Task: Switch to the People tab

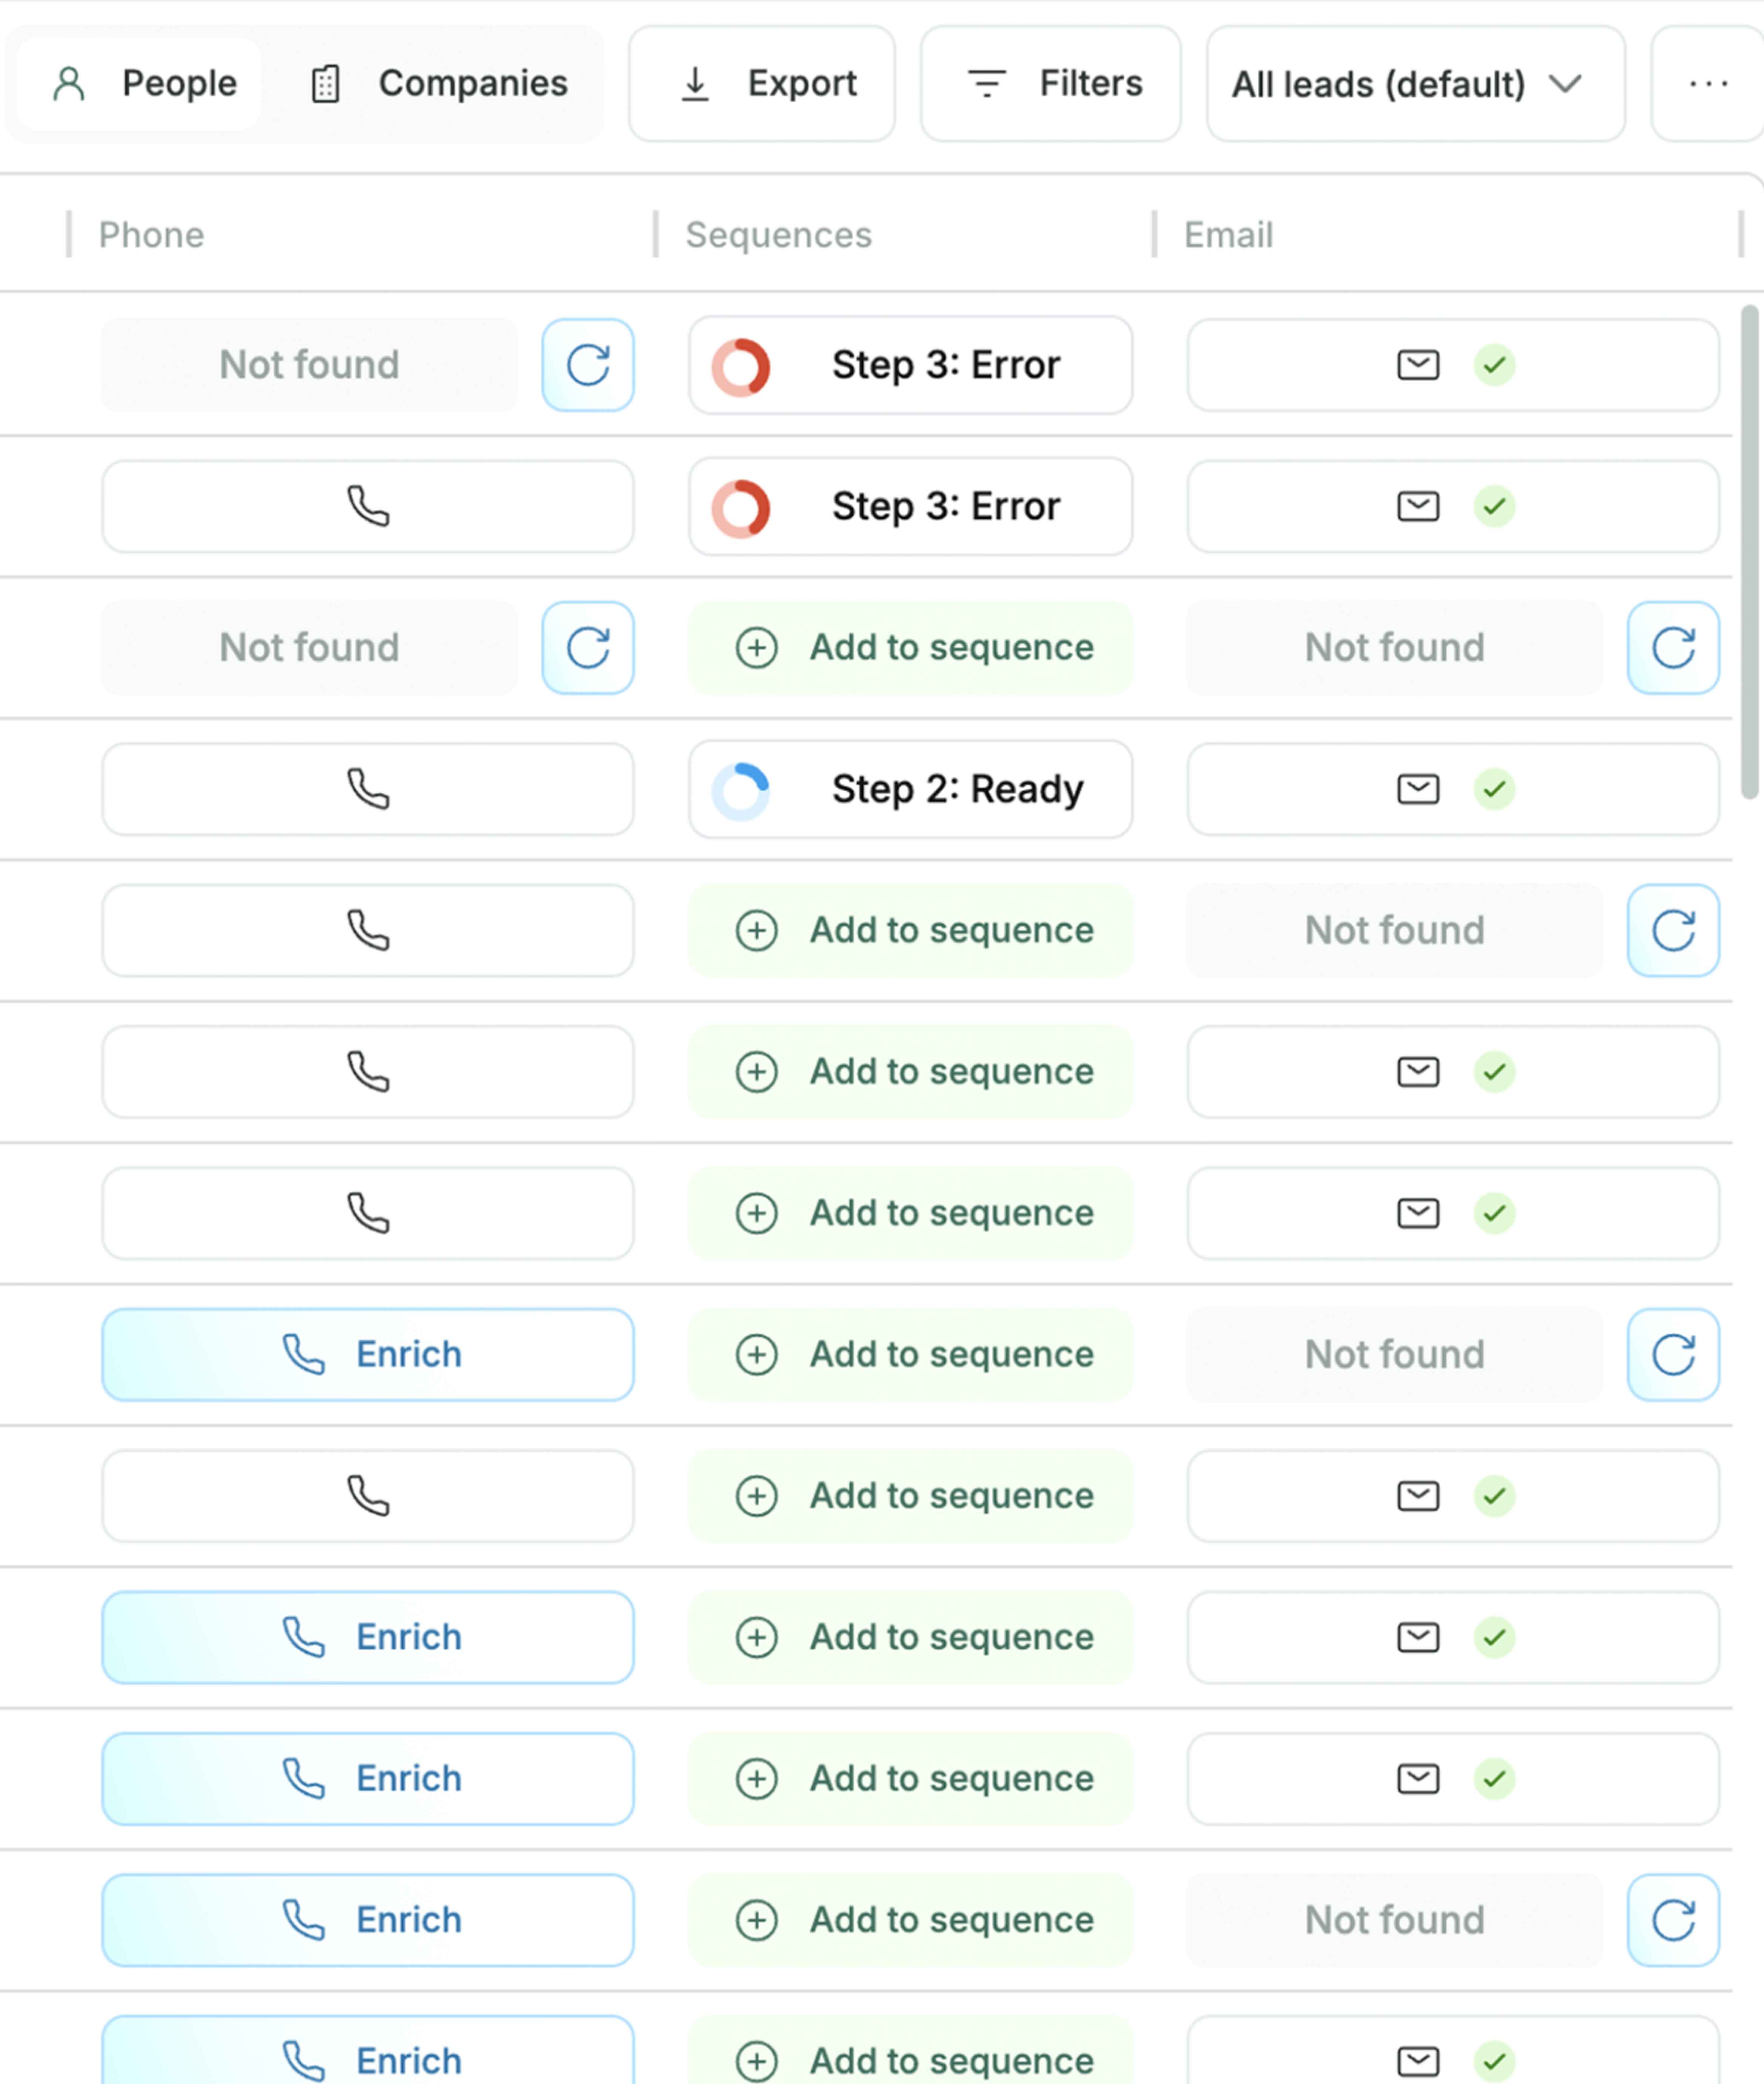Action: pos(141,84)
